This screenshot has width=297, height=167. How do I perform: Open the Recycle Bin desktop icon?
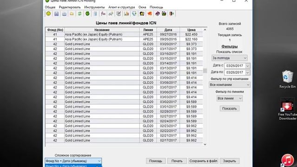tap(287, 79)
